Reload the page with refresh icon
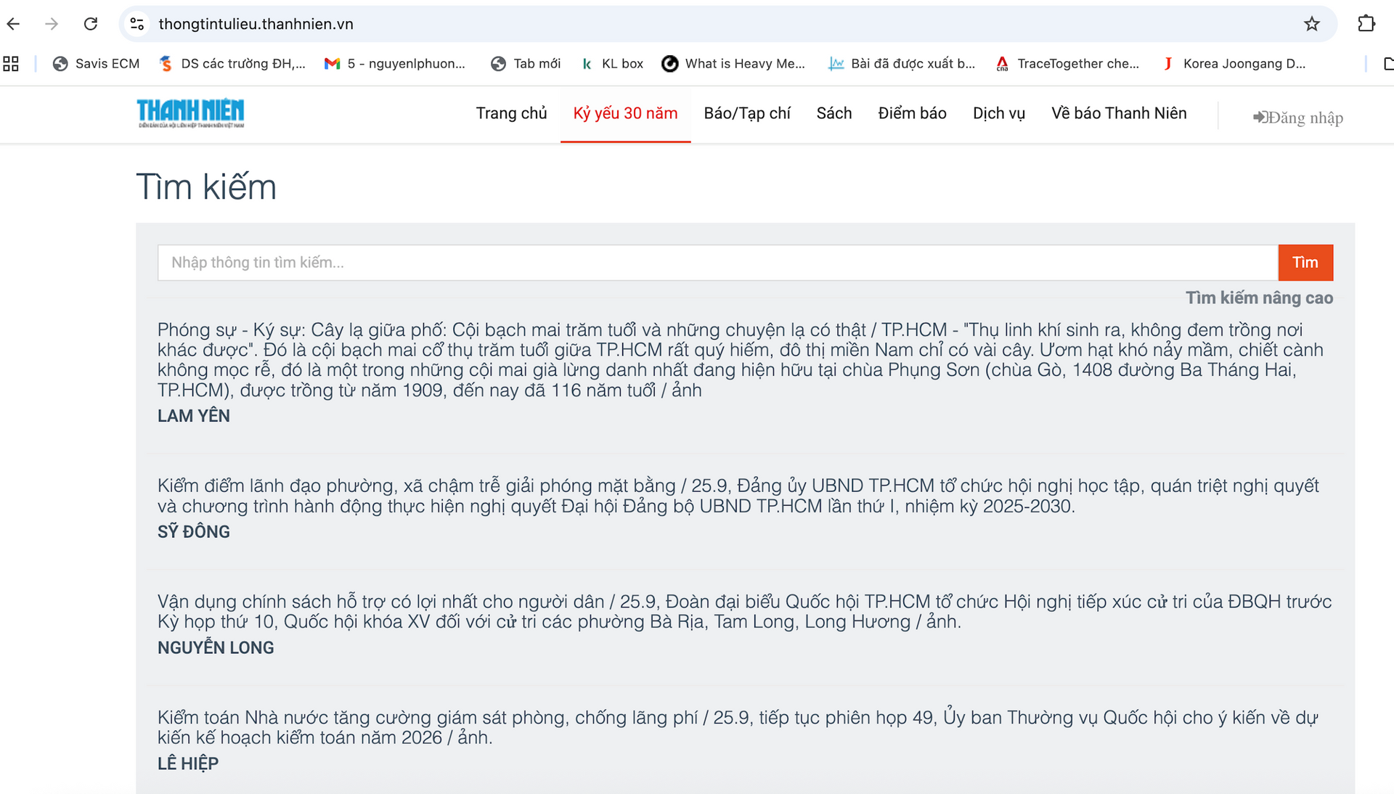Image resolution: width=1394 pixels, height=794 pixels. pyautogui.click(x=91, y=24)
